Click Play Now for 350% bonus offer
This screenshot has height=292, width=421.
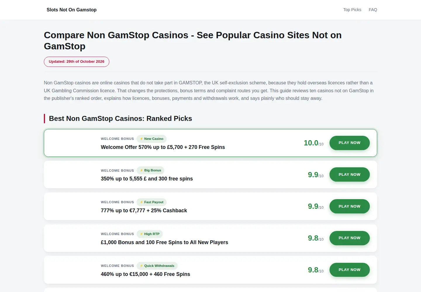(x=349, y=175)
